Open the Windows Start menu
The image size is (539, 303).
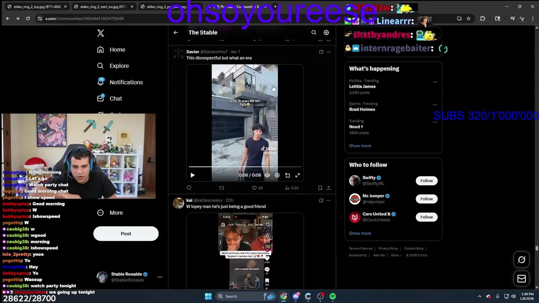click(x=208, y=296)
